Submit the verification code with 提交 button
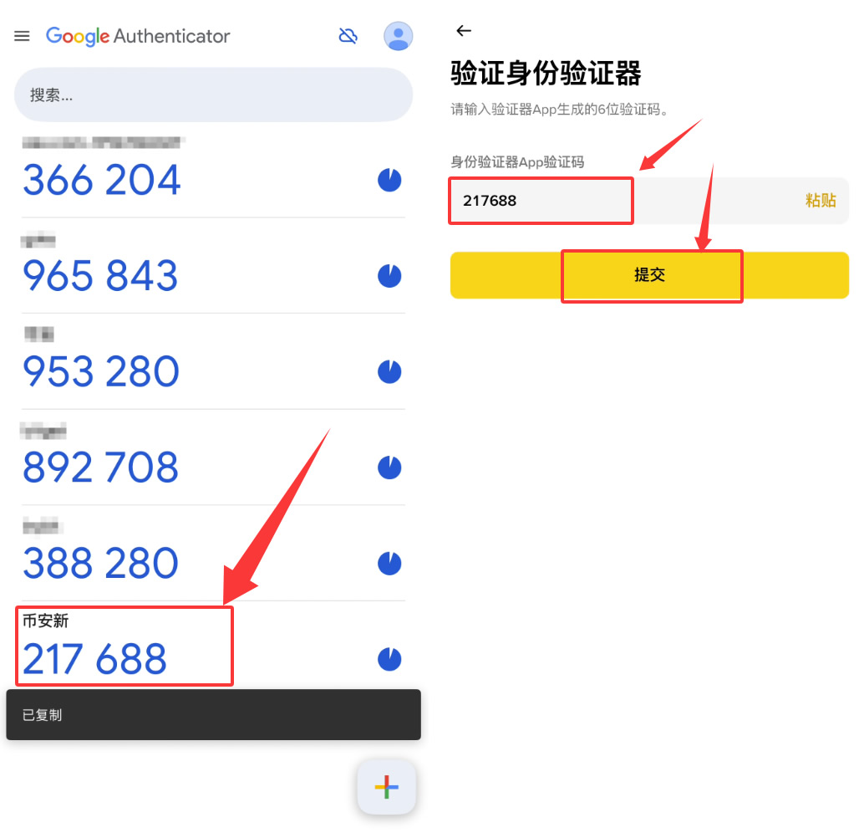The width and height of the screenshot is (864, 838). [x=652, y=275]
